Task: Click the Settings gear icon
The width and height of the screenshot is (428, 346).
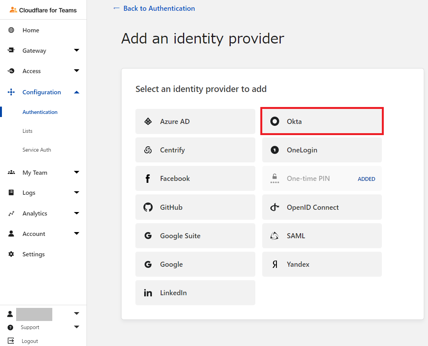Action: pos(11,254)
